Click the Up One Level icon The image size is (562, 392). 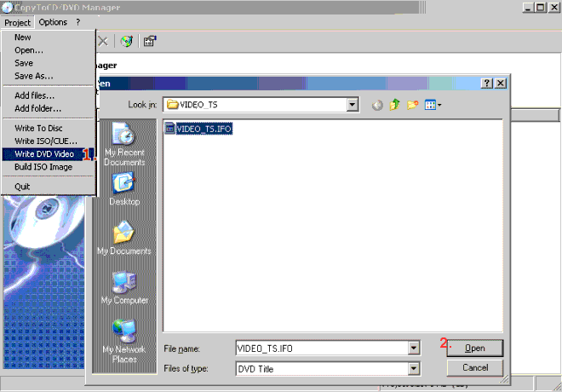(394, 105)
